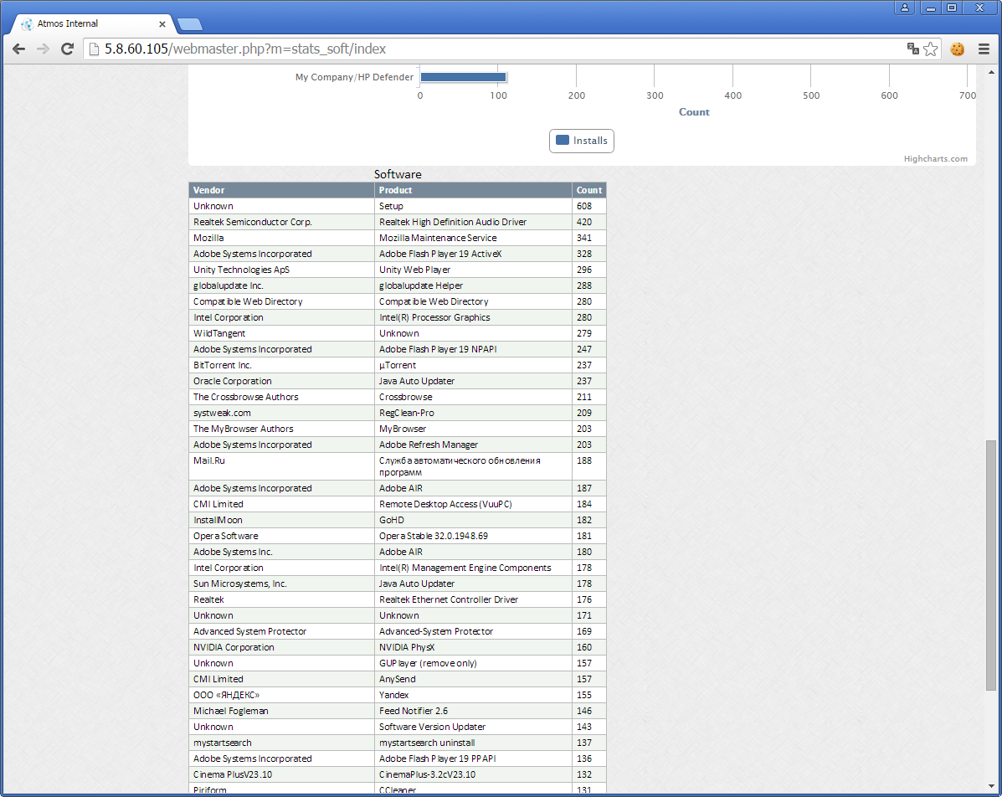The height and width of the screenshot is (797, 1002).
Task: Click 'Adobe Refresh Manager' cell
Action: click(473, 445)
